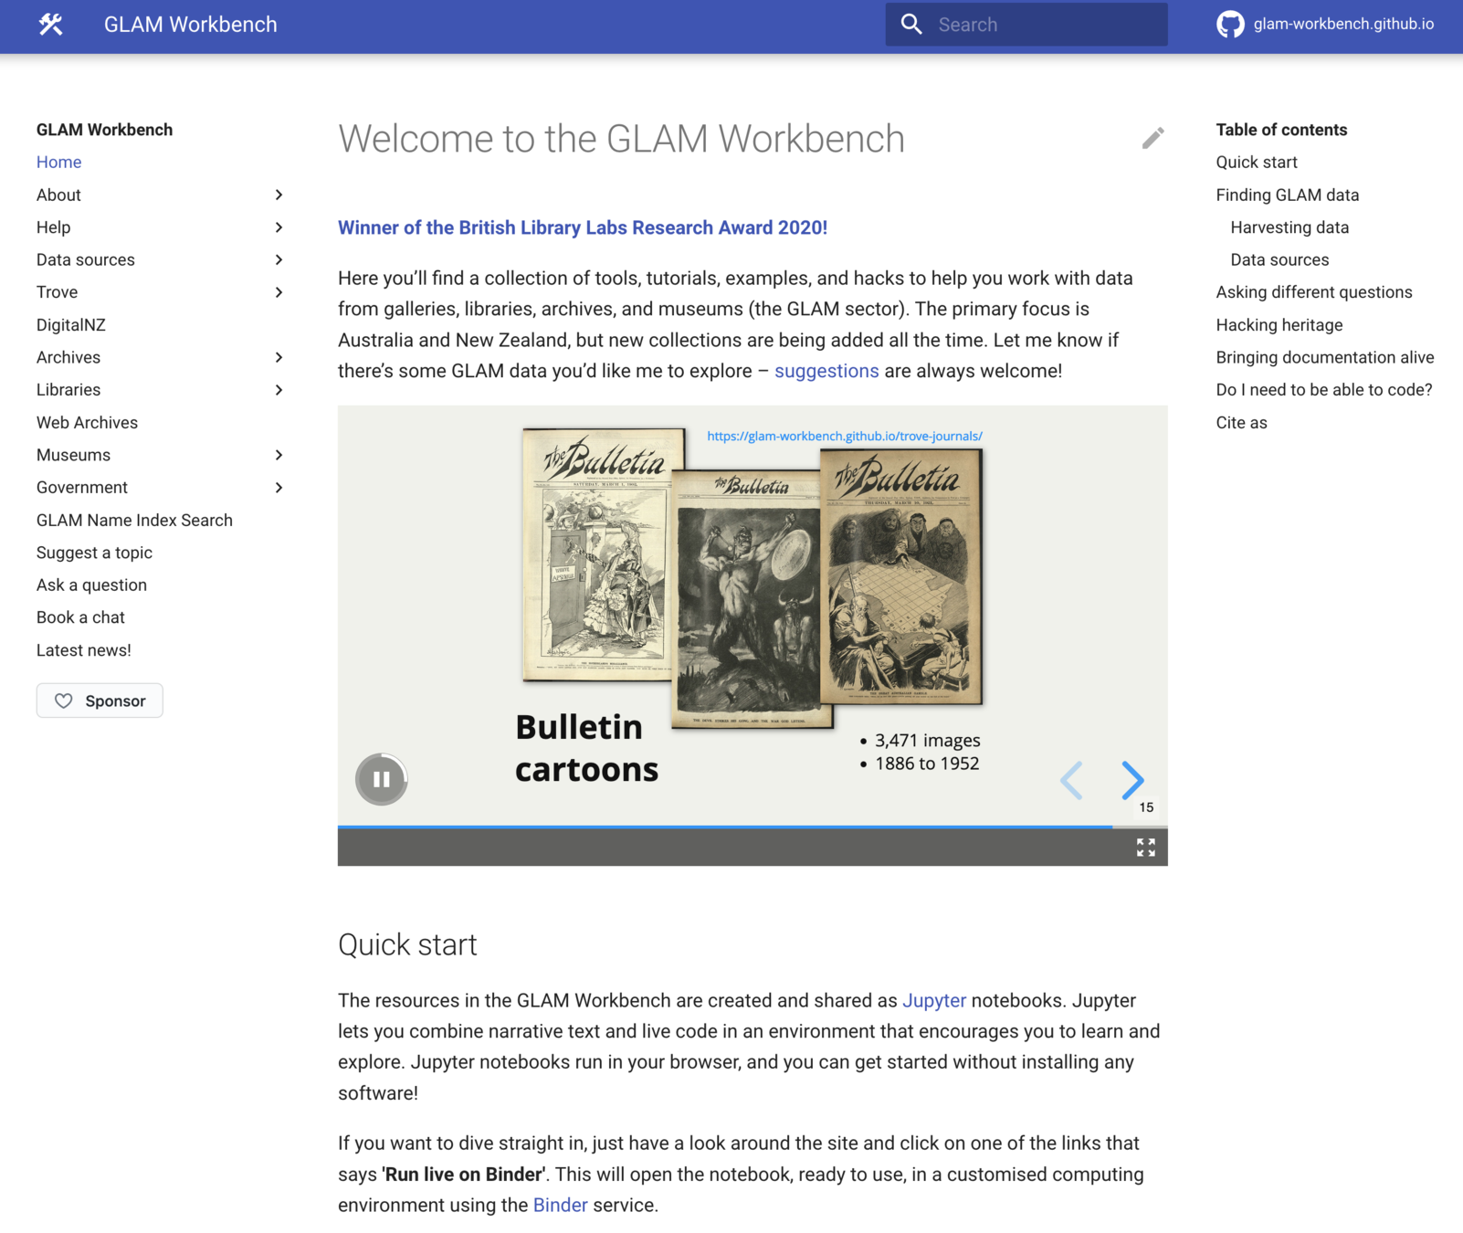Click the Government navigation label

[x=82, y=488]
